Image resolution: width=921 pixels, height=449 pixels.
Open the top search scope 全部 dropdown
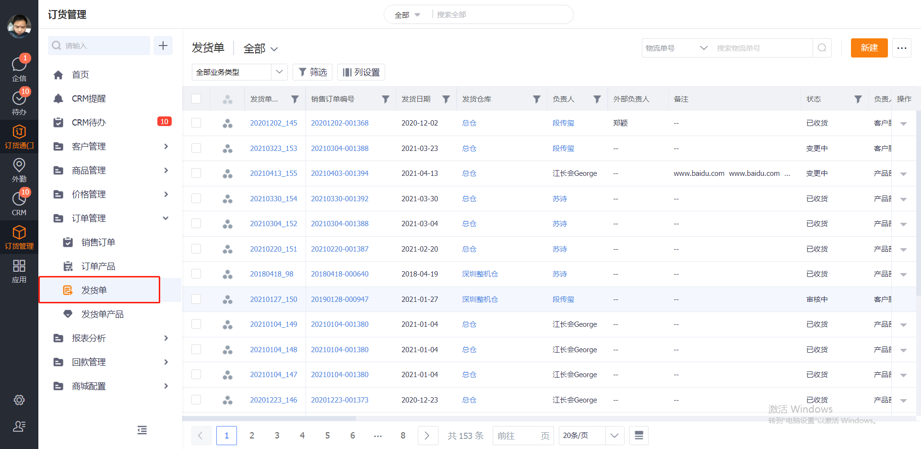tap(407, 15)
